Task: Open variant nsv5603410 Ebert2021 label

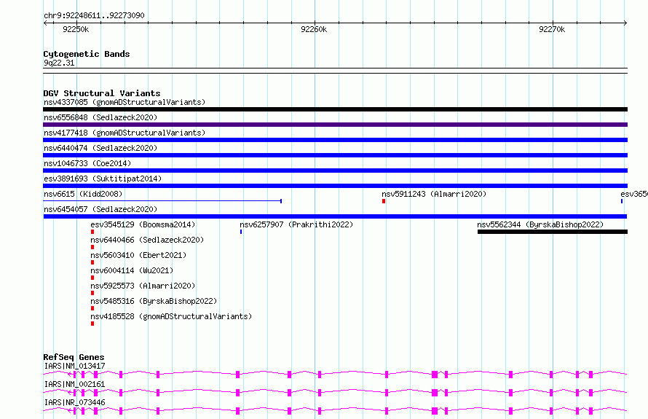Action: pyautogui.click(x=138, y=255)
